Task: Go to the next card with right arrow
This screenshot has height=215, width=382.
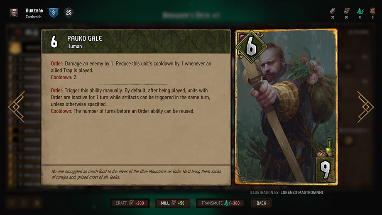Action: point(365,107)
